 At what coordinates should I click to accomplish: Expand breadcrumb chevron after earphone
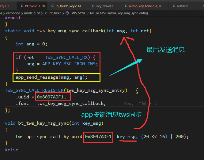tap(22, 13)
